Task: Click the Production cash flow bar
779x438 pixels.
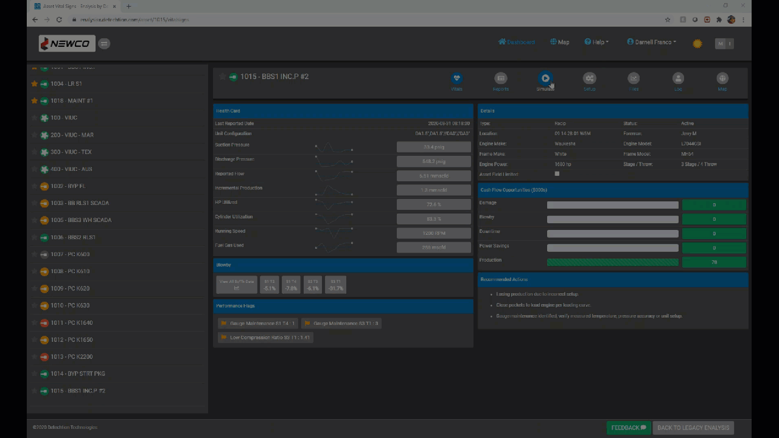Action: click(613, 262)
